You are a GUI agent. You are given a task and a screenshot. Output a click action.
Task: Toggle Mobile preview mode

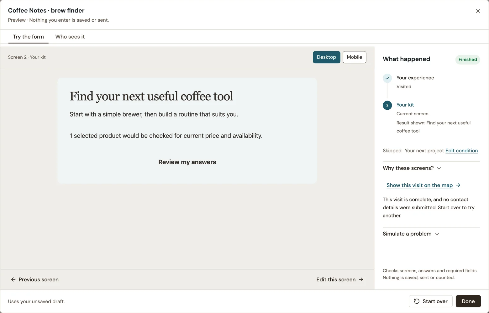coord(354,57)
